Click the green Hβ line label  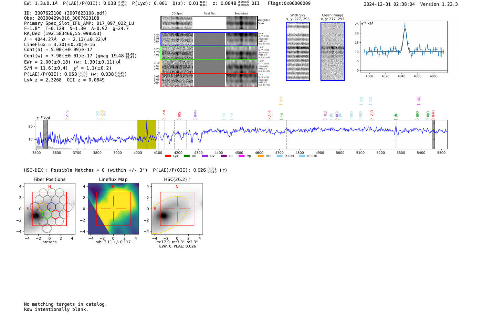396,116
